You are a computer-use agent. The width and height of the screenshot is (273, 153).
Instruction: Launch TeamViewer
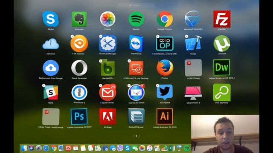(136, 43)
